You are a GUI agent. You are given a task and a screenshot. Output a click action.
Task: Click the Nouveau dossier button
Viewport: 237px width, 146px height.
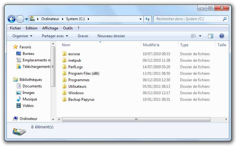(x=111, y=36)
